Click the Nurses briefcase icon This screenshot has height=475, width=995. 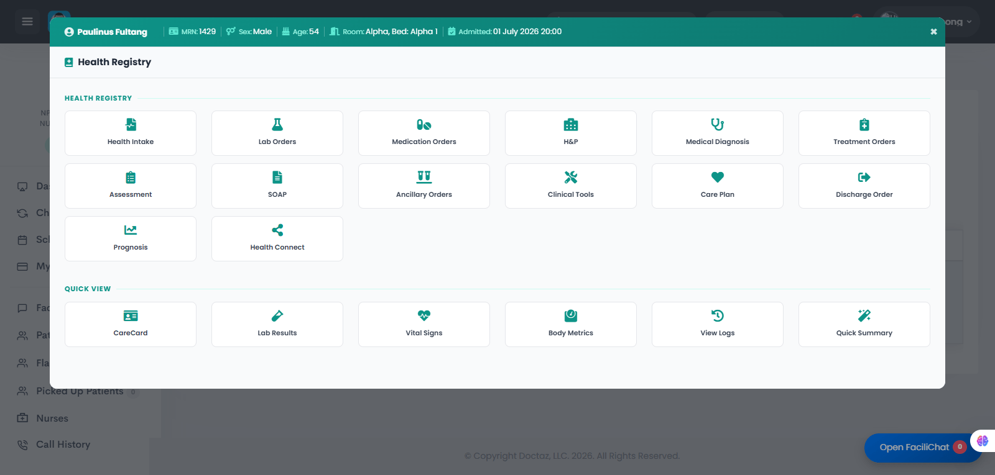point(22,418)
